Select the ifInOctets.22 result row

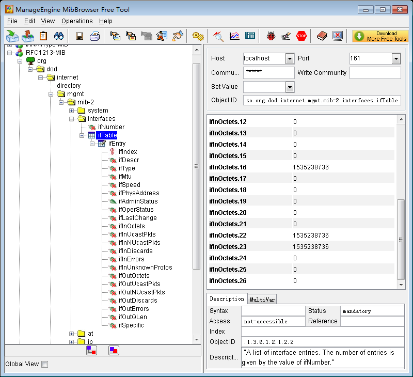click(302, 235)
